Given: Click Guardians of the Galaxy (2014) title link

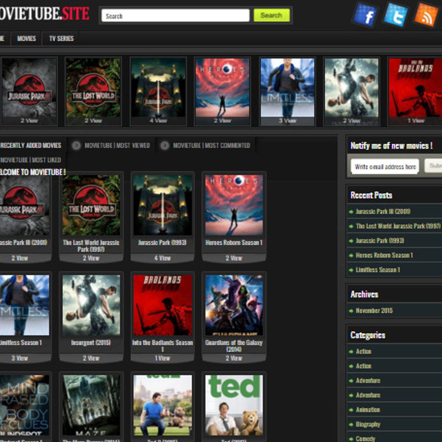Looking at the screenshot, I should point(234,346).
